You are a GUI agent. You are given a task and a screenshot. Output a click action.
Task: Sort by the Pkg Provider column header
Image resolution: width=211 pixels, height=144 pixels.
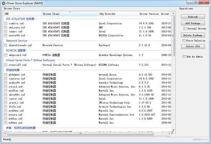tap(118, 14)
